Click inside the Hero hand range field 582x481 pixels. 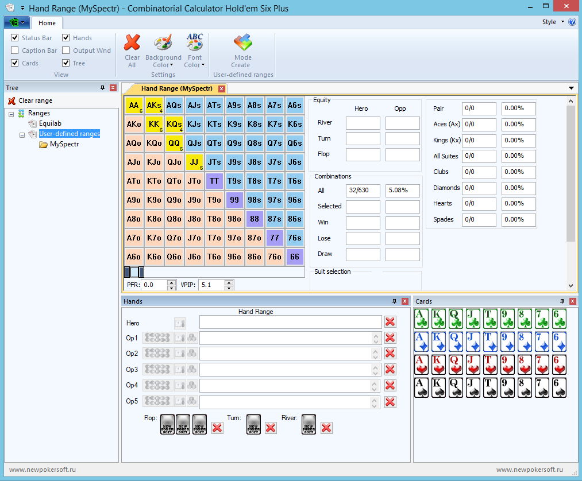click(290, 322)
